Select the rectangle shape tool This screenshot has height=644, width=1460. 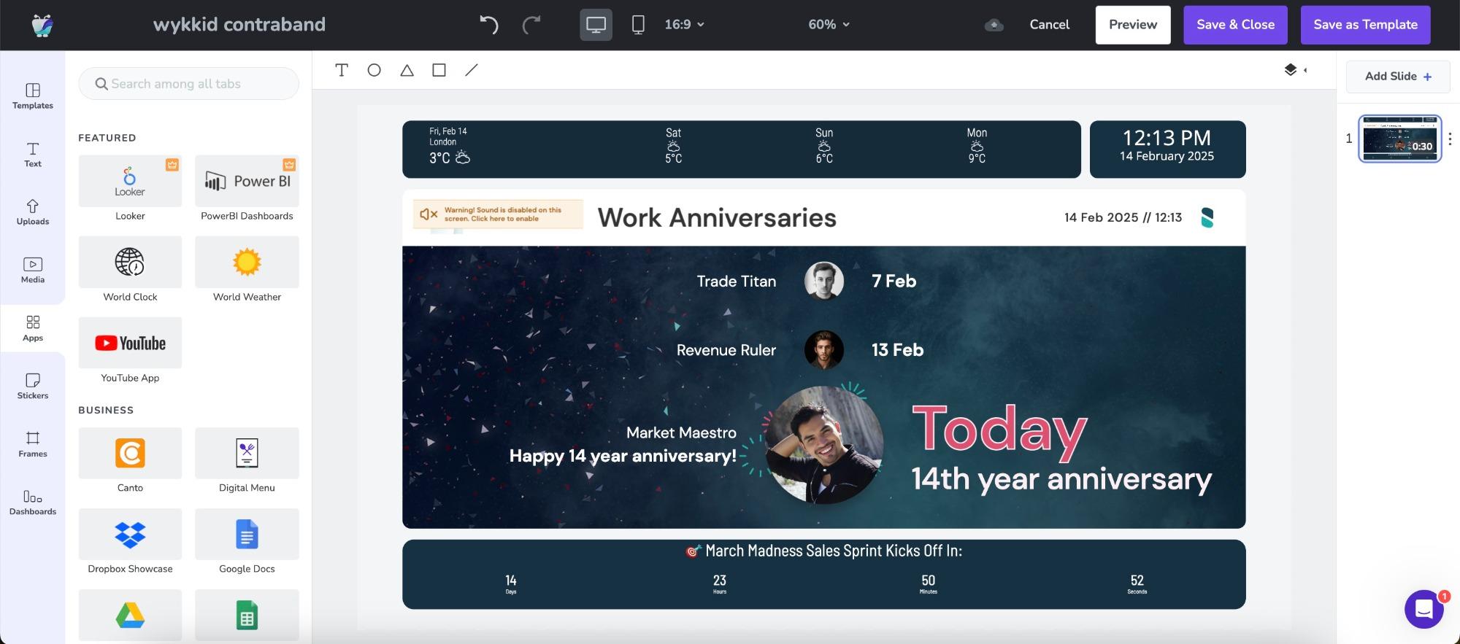439,70
